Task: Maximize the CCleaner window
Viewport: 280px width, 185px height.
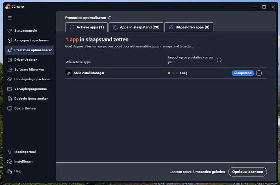Action: tap(264, 7)
